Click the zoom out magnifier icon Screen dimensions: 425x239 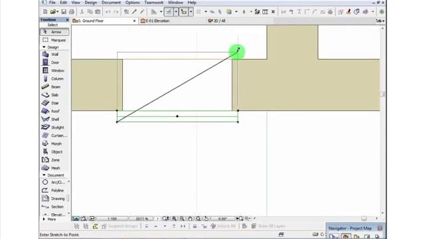point(182,218)
